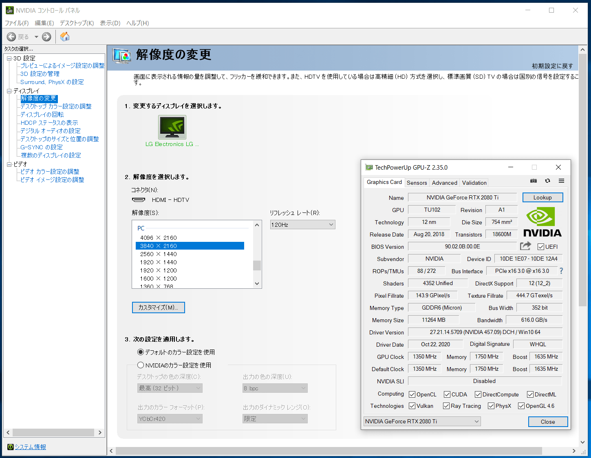591x458 pixels.
Task: Click the カスタマイズ(M)... button
Action: [x=159, y=308]
